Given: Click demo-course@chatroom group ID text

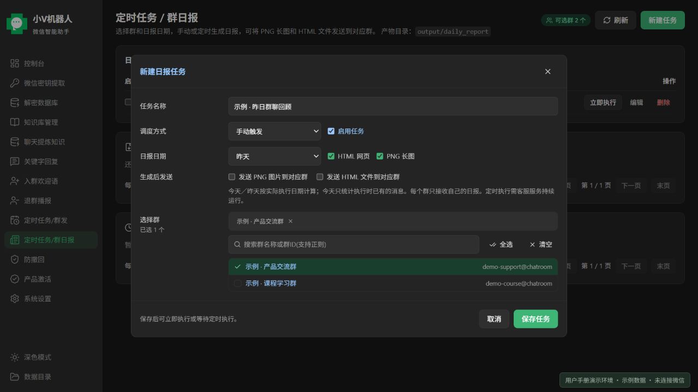Looking at the screenshot, I should 519,284.
